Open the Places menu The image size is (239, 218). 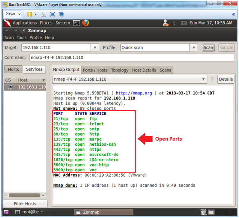(x=46, y=23)
